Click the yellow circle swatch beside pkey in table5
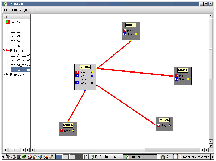Screen dimensions: 216x161 [x=170, y=125]
